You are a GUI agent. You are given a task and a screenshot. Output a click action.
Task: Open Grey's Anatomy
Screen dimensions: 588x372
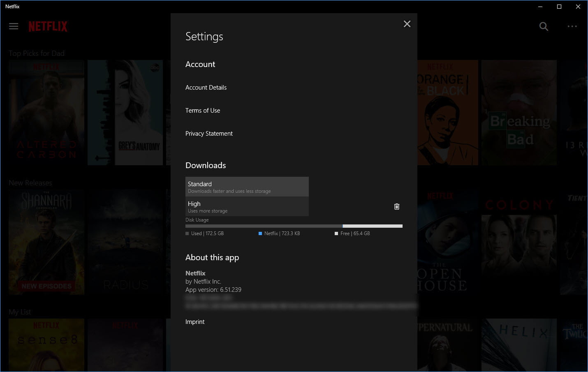coord(125,113)
